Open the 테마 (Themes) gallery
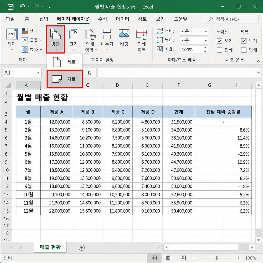The height and width of the screenshot is (263, 263). coord(12,39)
